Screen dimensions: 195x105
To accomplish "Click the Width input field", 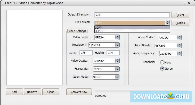I will pyautogui.click(x=86, y=53).
